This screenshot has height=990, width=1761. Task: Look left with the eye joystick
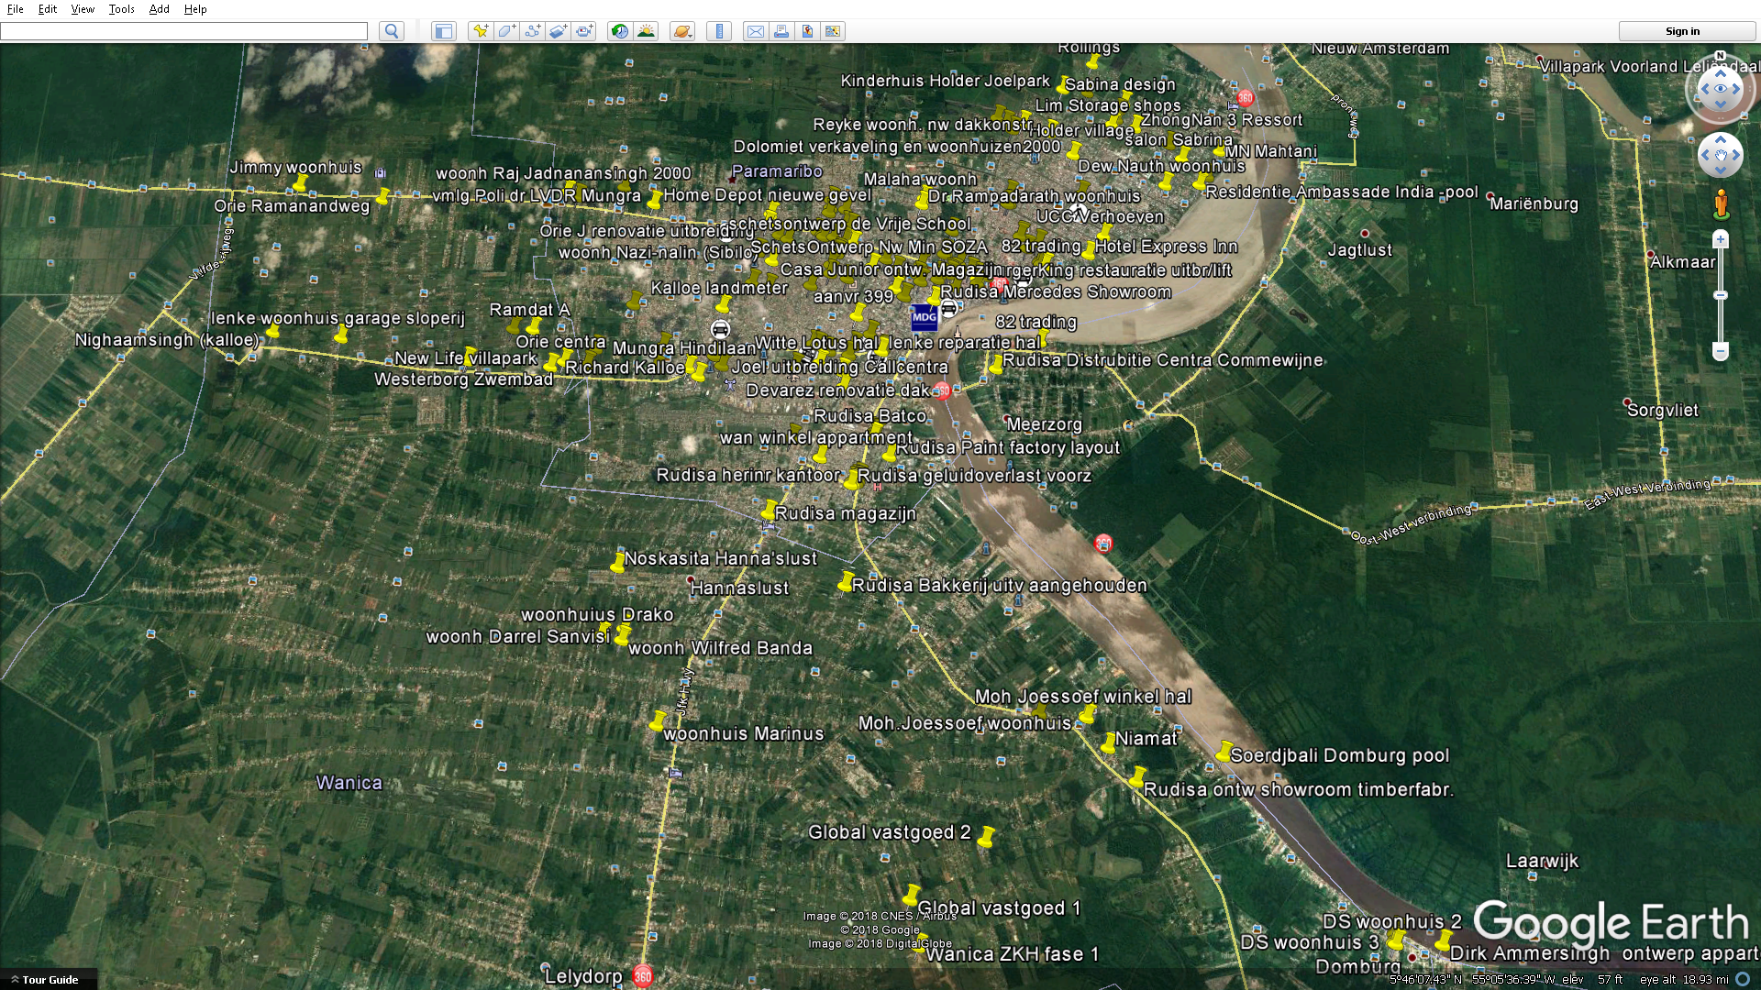[x=1703, y=89]
